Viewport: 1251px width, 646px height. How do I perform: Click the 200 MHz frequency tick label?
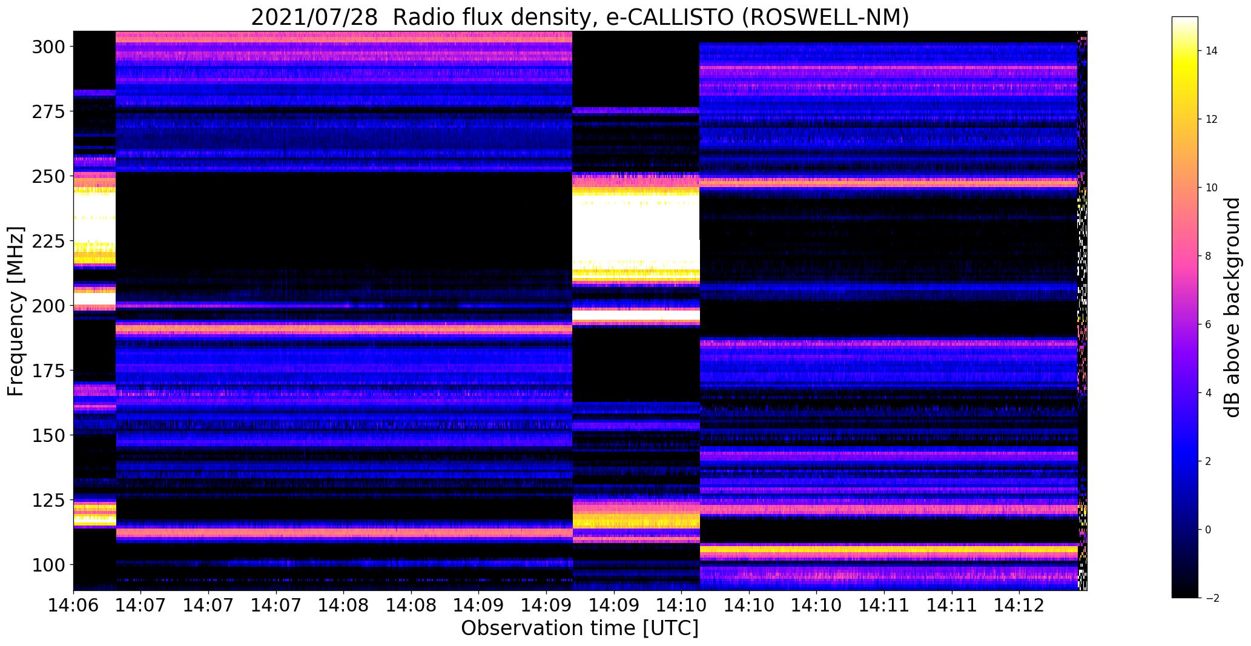49,306
